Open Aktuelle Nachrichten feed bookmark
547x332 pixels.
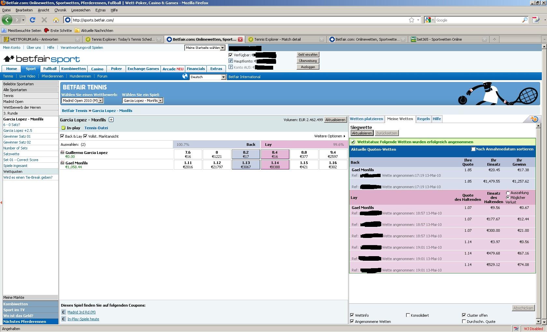click(x=94, y=30)
